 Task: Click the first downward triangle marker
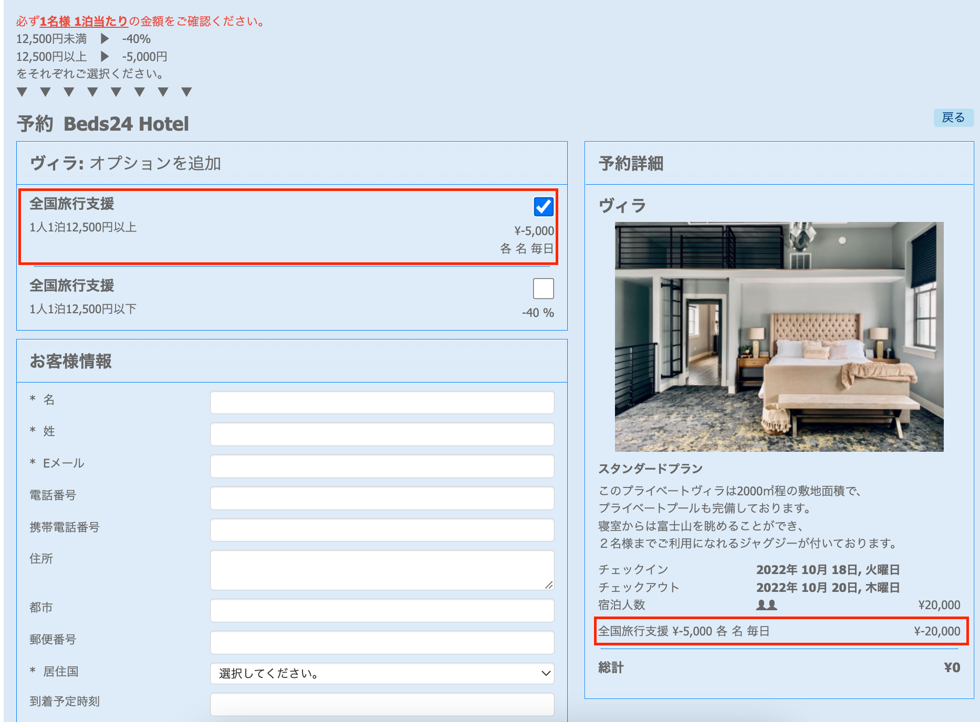click(x=22, y=92)
